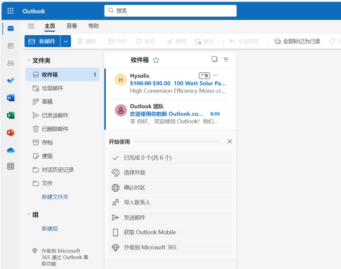Open the 已发送邮件 folder
The image size is (341, 269).
pos(63,115)
